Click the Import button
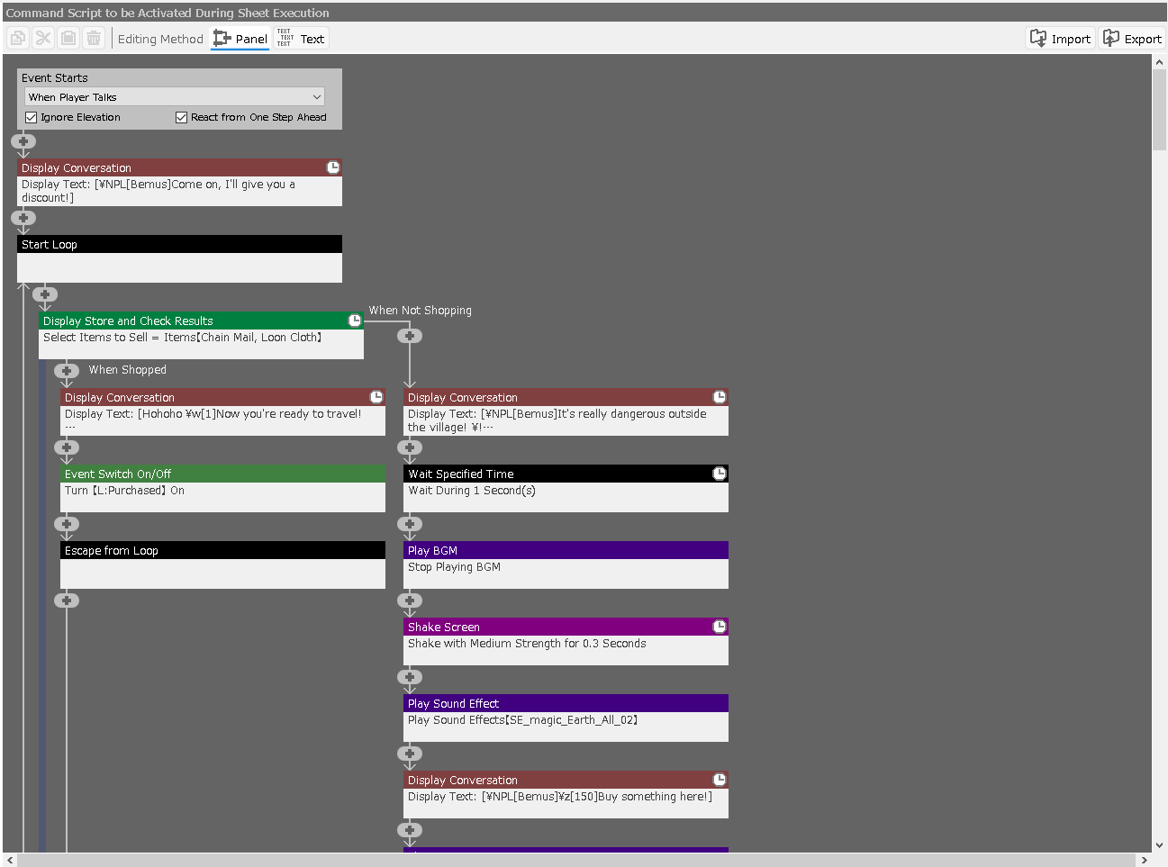This screenshot has width=1168, height=867. (1060, 39)
